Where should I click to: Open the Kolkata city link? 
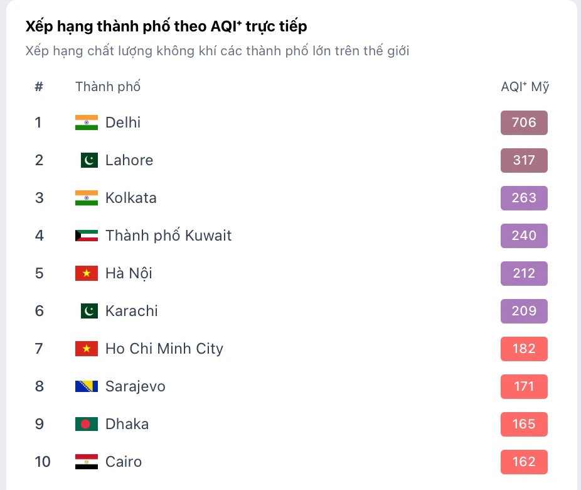click(x=132, y=198)
